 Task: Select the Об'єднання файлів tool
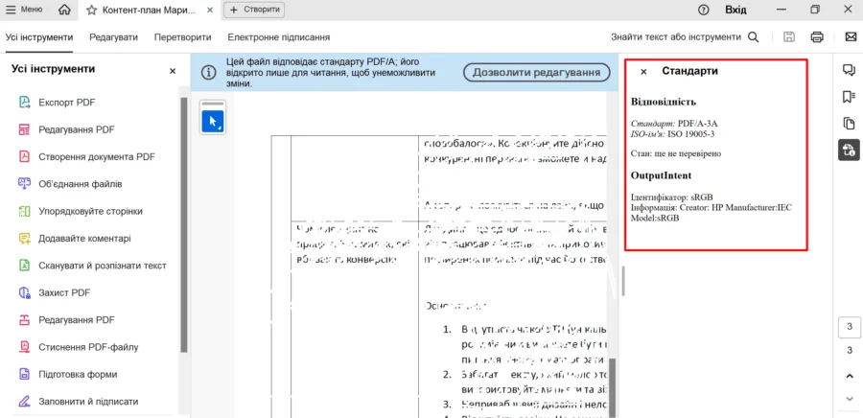80,184
